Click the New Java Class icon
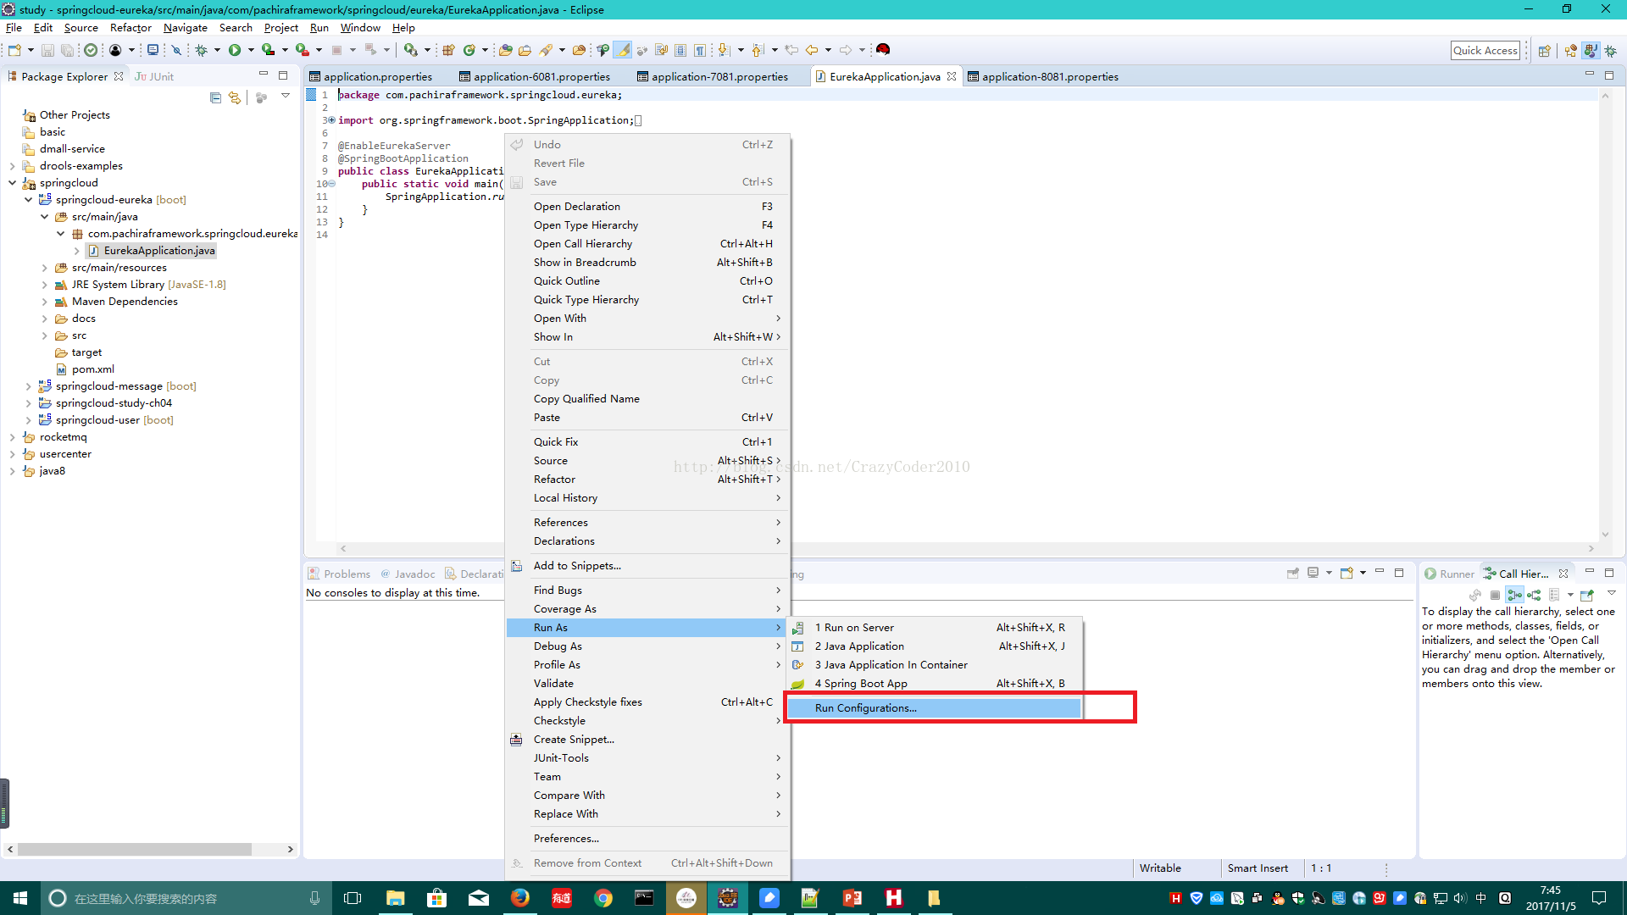 [x=469, y=50]
